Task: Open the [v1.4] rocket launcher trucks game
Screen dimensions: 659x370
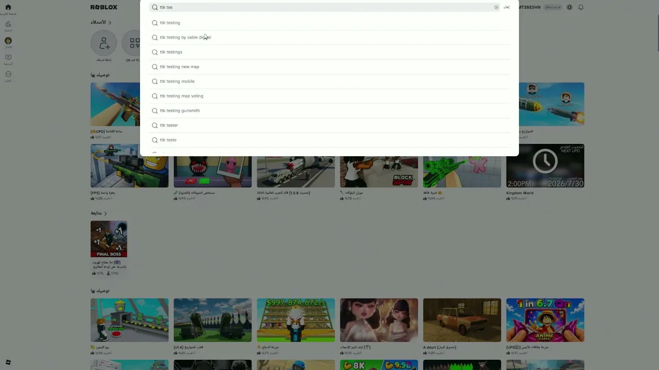Action: tap(213, 320)
